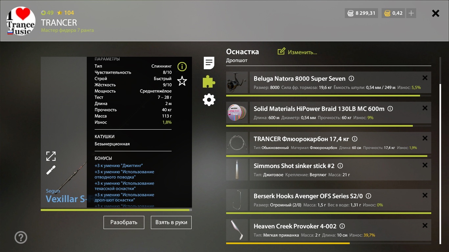Image resolution: width=449 pixels, height=252 pixels.
Task: Remove Heaven Creek Provoker lure
Action: click(425, 225)
